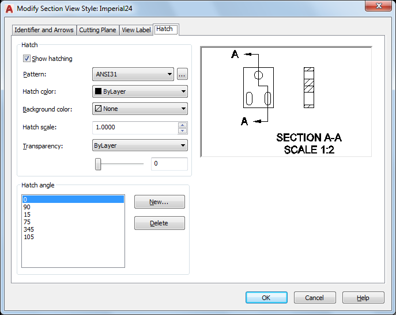Expand the Hatch color dropdown
The height and width of the screenshot is (315, 396).
pyautogui.click(x=139, y=91)
